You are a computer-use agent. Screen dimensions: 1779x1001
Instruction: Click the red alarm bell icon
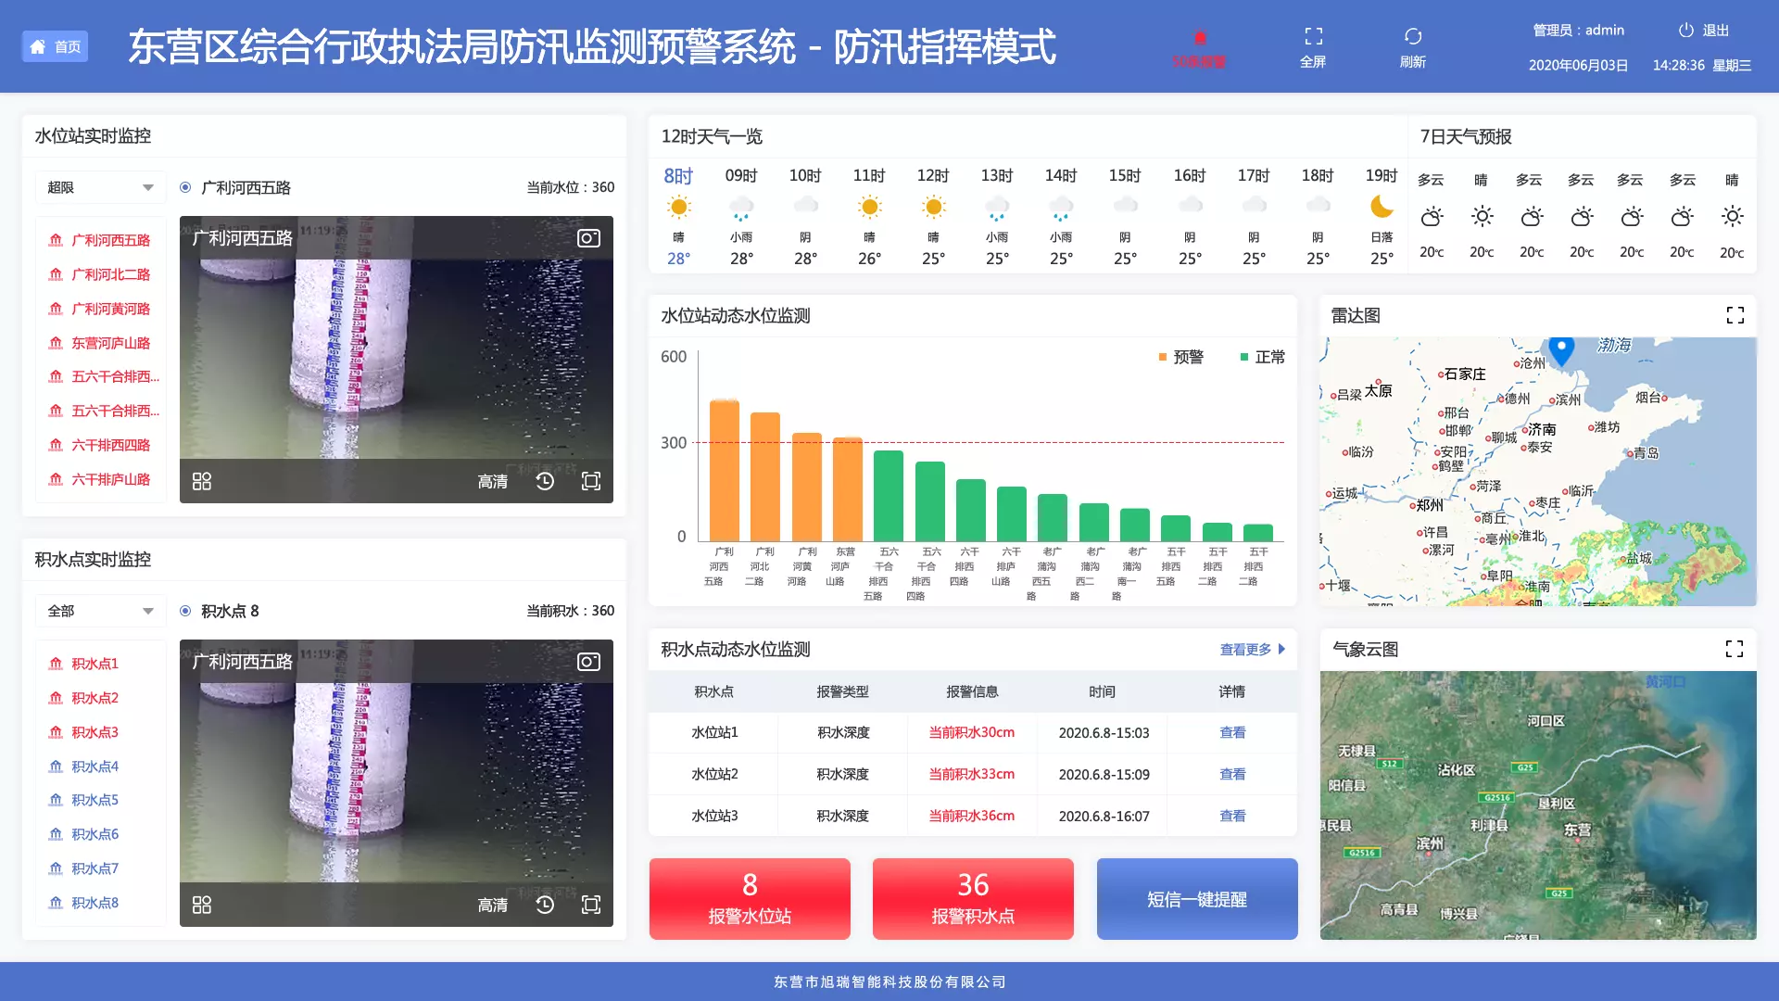pyautogui.click(x=1199, y=38)
